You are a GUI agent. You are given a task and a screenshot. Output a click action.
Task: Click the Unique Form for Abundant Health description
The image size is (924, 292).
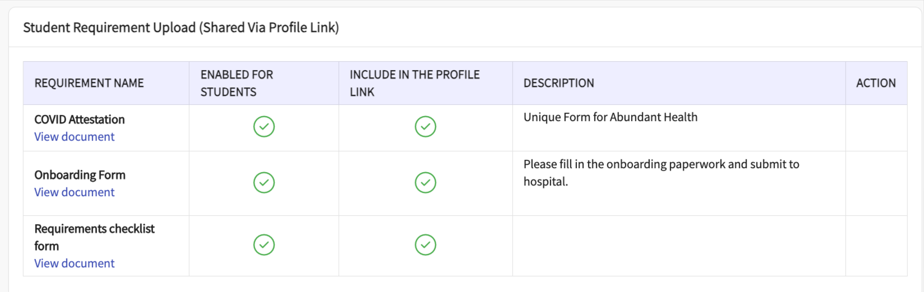(611, 117)
